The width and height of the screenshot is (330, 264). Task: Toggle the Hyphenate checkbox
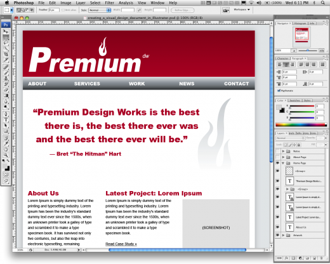[x=279, y=91]
